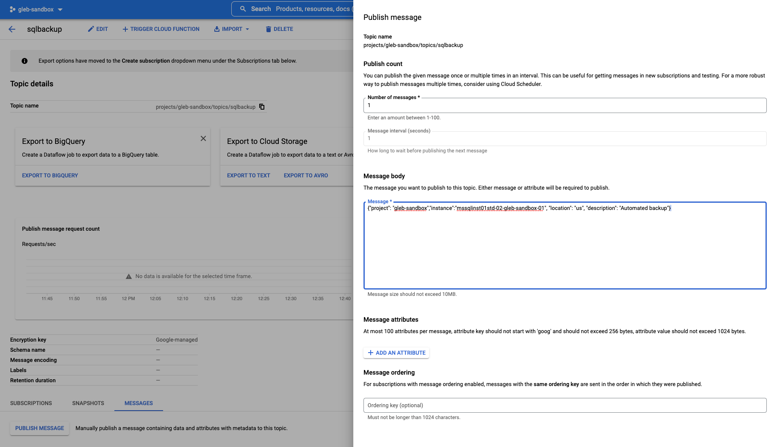Click the pencil icon to edit the topic

point(90,29)
